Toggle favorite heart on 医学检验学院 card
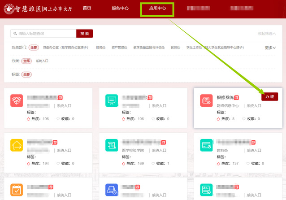 [x=153, y=164]
